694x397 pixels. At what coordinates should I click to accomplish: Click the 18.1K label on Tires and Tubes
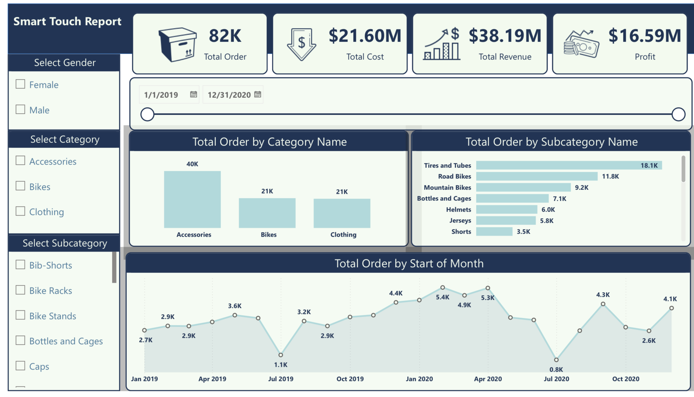[649, 165]
